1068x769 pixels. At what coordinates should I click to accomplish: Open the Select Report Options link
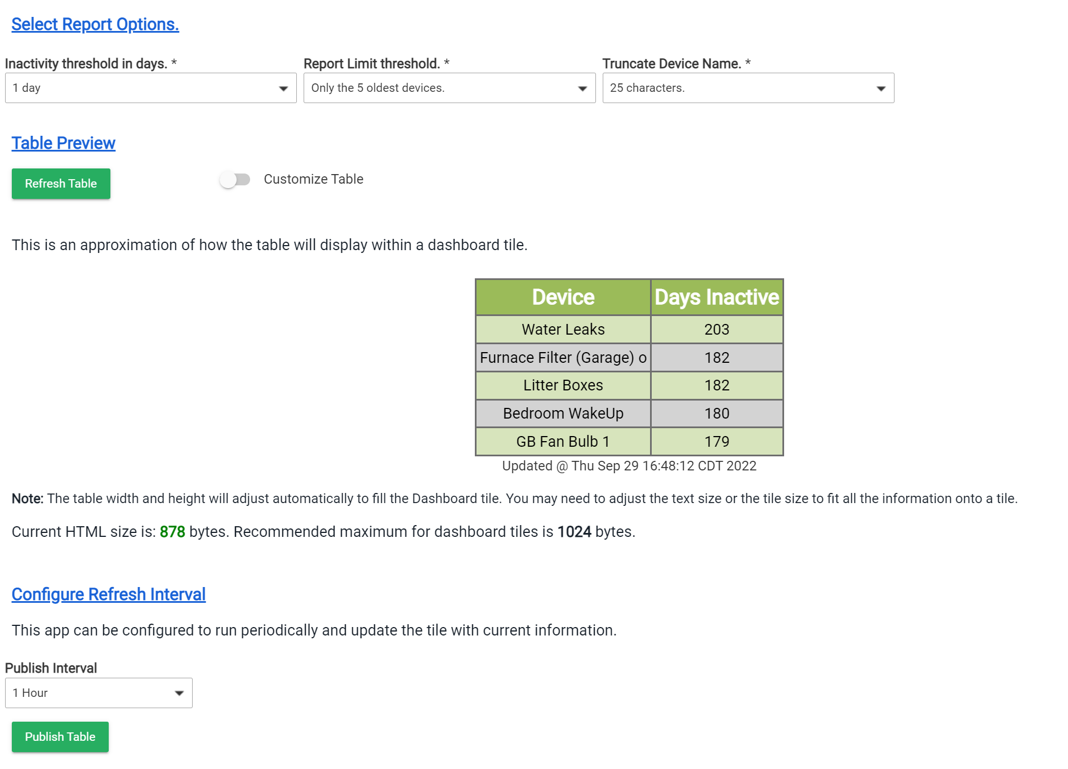click(x=95, y=24)
